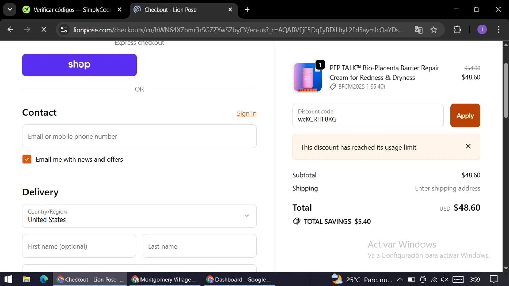509x286 pixels.
Task: Switch to Dashboard - Google taskbar window
Action: [x=240, y=279]
